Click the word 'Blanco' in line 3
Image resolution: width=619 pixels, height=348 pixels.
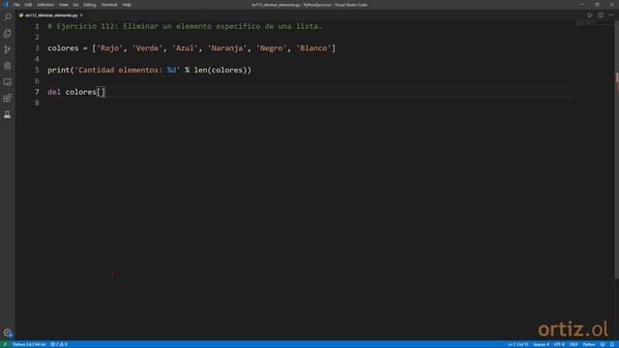point(313,48)
